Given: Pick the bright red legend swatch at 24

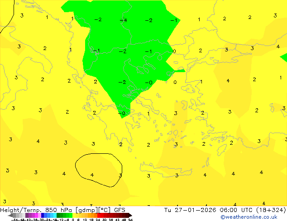Looking at the screenshot, I should (99, 216).
